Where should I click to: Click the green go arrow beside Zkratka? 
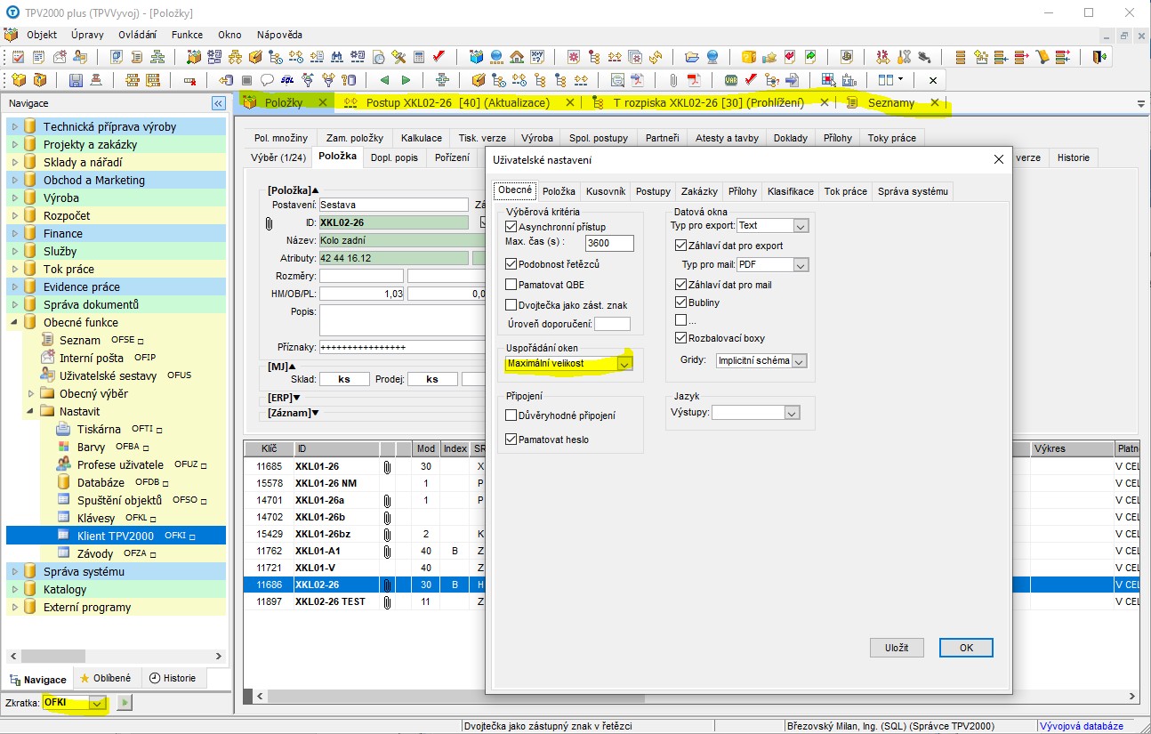click(125, 703)
